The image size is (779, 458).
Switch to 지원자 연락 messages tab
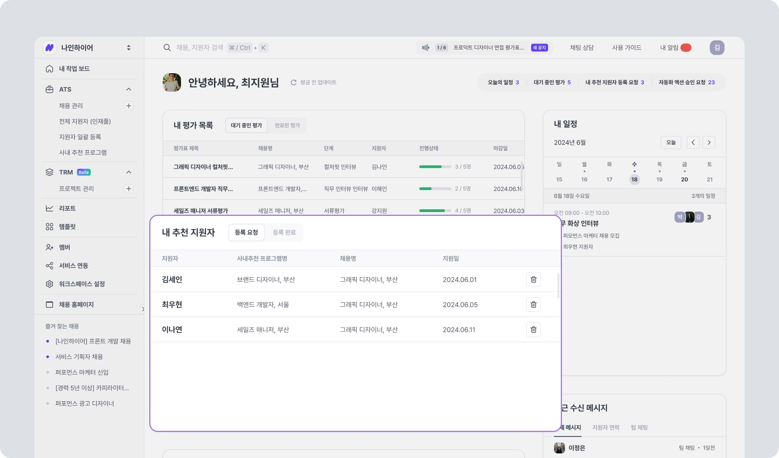606,428
